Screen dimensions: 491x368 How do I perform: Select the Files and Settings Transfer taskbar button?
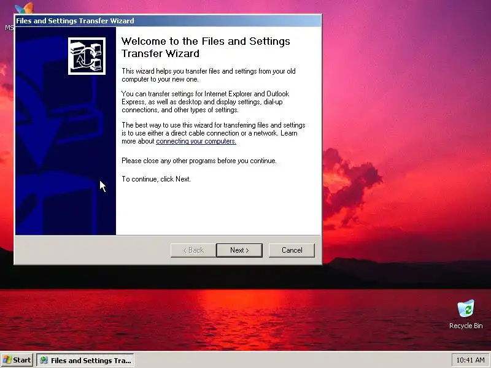click(85, 360)
